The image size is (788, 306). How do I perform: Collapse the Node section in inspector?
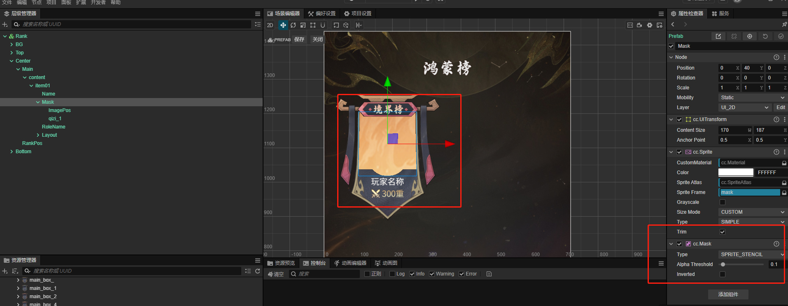tap(671, 57)
